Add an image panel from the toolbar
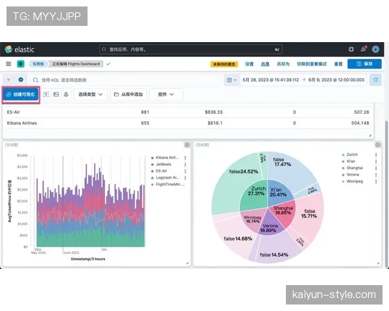This screenshot has width=389, height=311. tap(56, 95)
